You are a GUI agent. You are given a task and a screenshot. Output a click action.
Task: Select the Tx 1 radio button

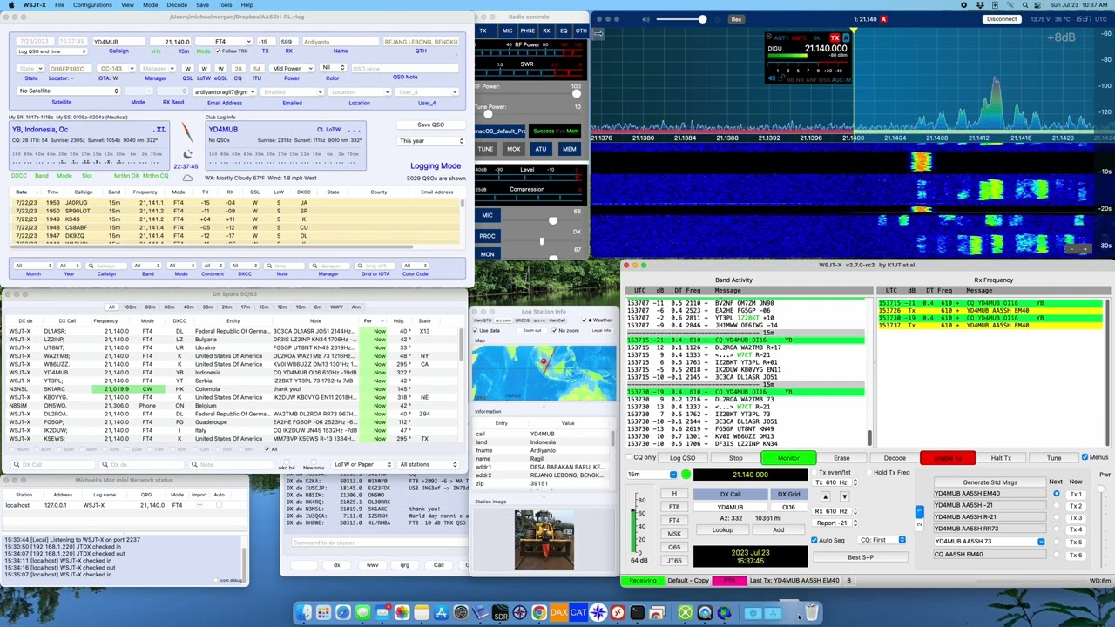tap(1057, 494)
